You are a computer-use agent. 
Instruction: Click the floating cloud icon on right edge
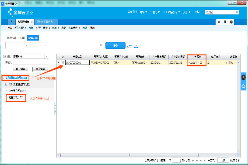coord(244,86)
